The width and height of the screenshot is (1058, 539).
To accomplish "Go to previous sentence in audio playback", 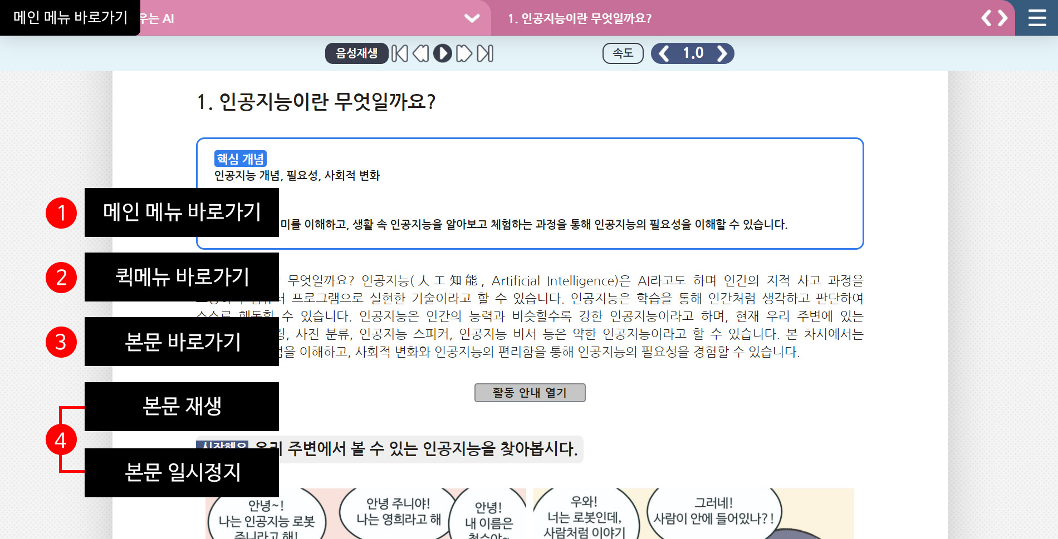I will pyautogui.click(x=421, y=53).
